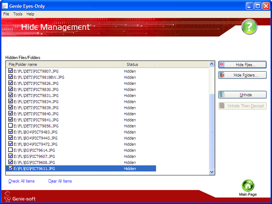This screenshot has height=204, width=272.
Task: Uncheck PICT9834.JPG checkbox
Action: (10, 101)
